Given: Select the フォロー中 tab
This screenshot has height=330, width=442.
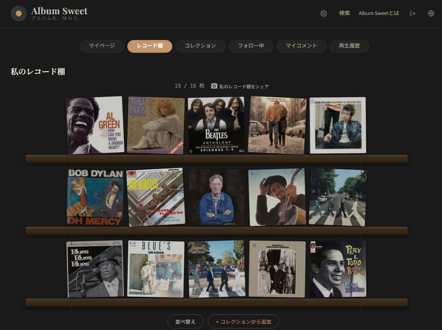Looking at the screenshot, I should tap(251, 46).
